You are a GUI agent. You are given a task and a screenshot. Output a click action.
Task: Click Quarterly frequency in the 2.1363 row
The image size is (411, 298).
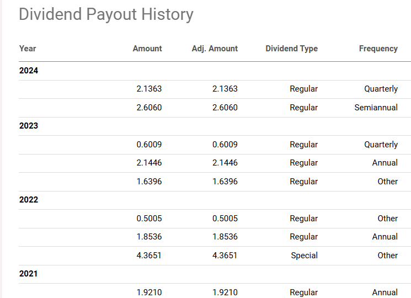click(x=381, y=89)
